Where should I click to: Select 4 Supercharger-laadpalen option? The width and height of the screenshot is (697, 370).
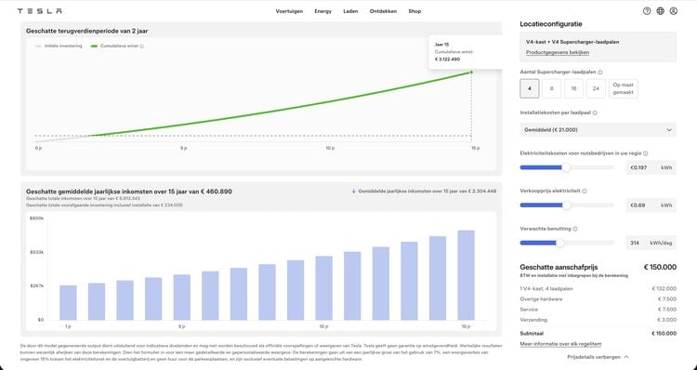pos(530,88)
